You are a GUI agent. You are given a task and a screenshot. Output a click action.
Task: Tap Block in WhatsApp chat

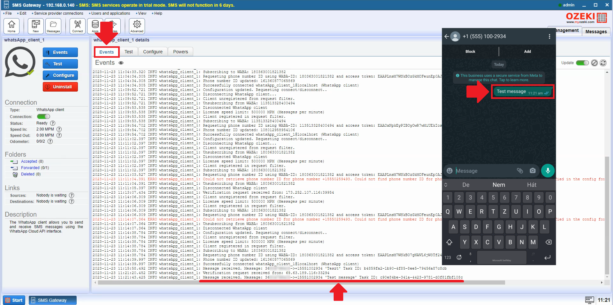[470, 51]
